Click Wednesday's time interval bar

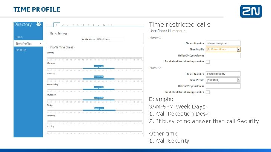point(99,89)
